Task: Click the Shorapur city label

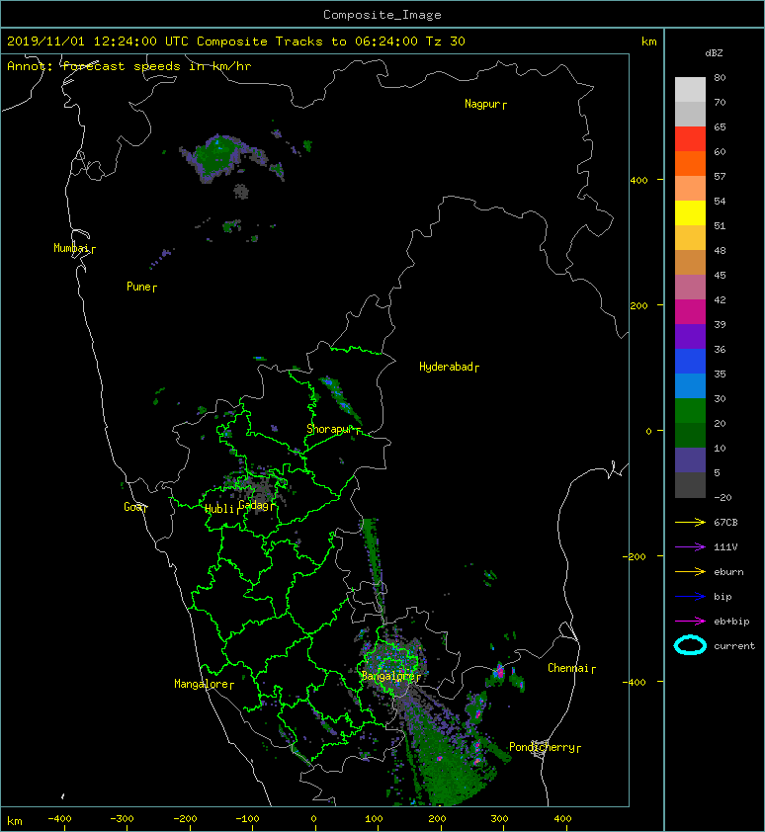Action: (330, 429)
